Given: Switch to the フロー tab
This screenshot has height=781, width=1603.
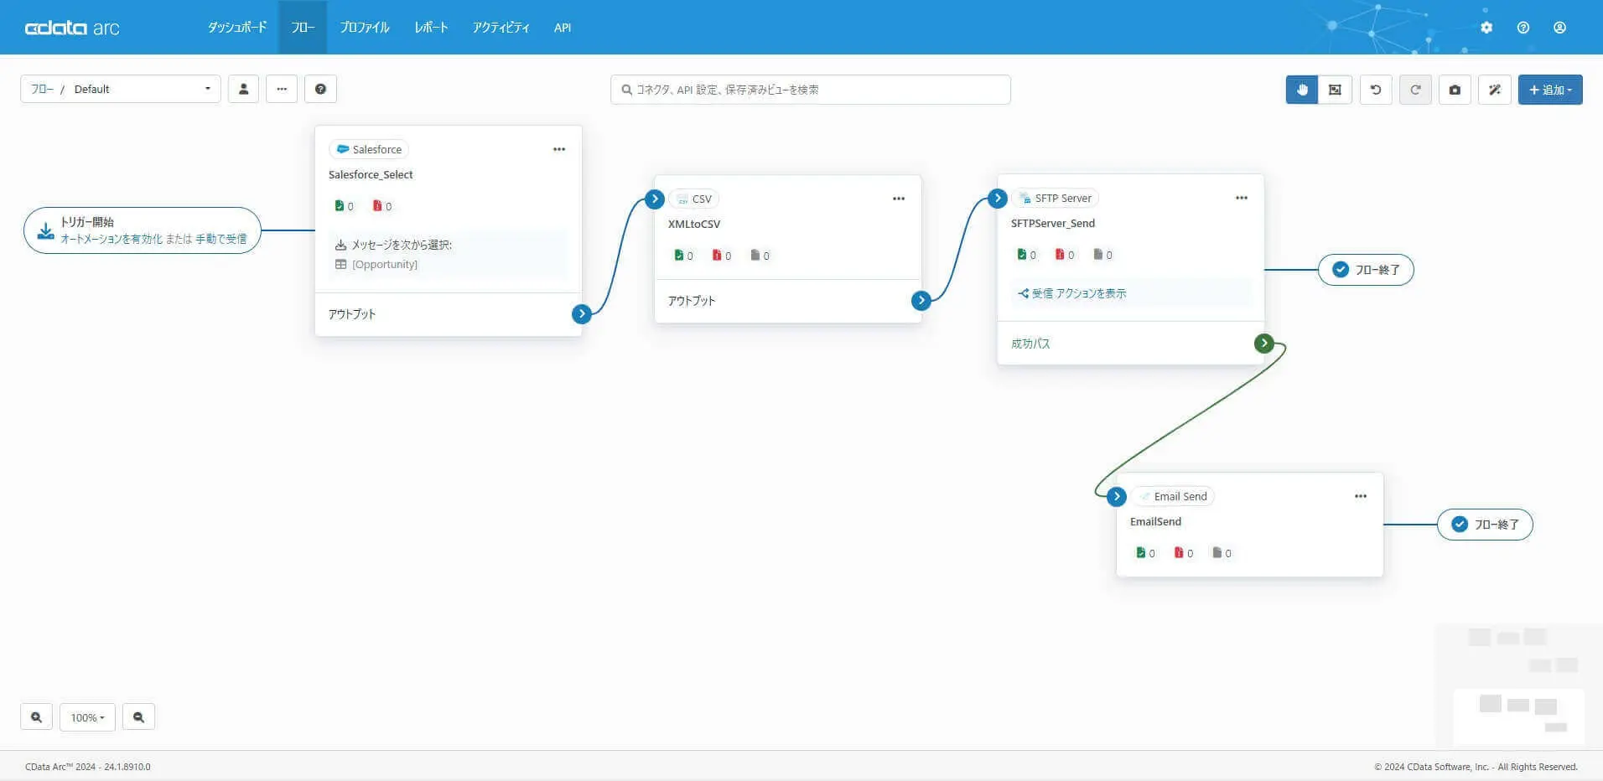Looking at the screenshot, I should [x=303, y=28].
